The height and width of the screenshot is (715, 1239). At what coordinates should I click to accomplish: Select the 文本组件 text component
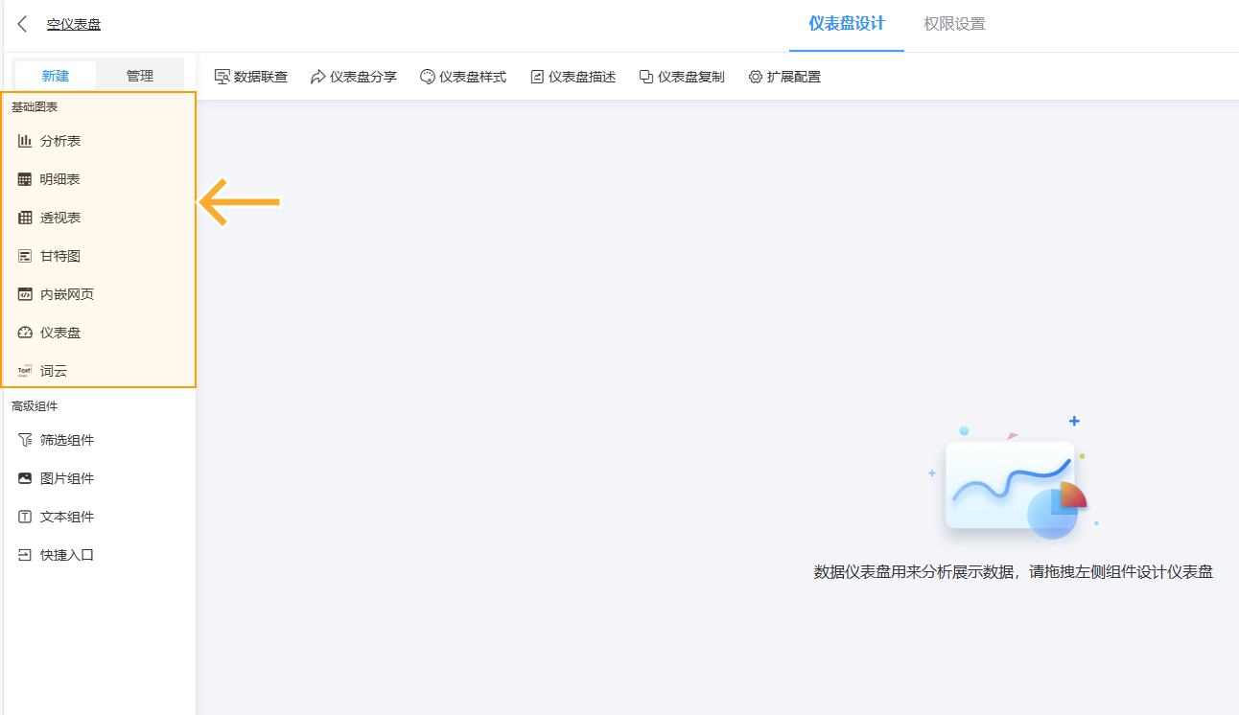[59, 516]
